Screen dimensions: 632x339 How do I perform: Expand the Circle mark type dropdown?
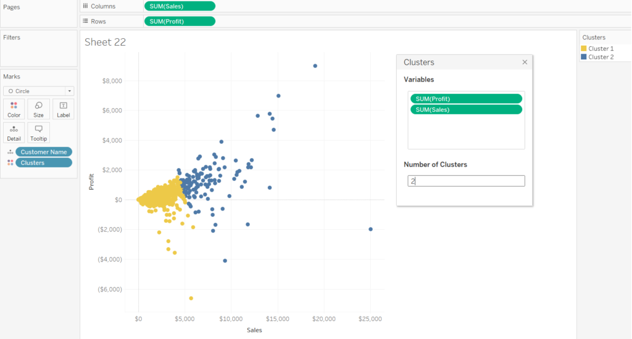point(69,91)
